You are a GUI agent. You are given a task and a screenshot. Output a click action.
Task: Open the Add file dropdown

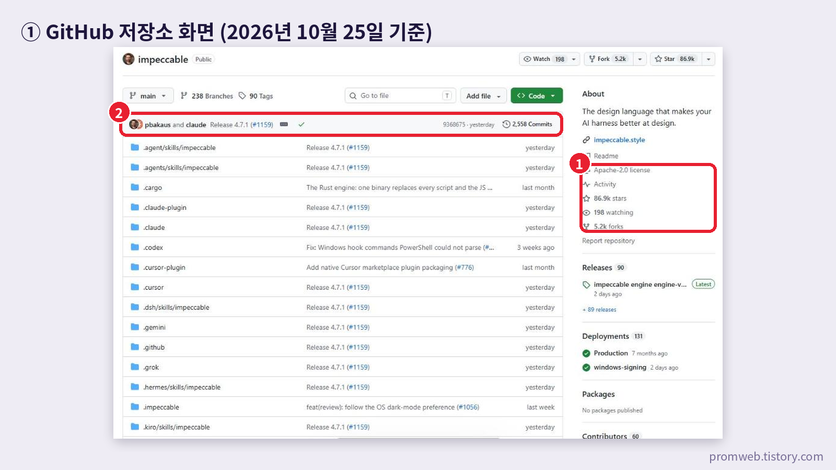483,96
